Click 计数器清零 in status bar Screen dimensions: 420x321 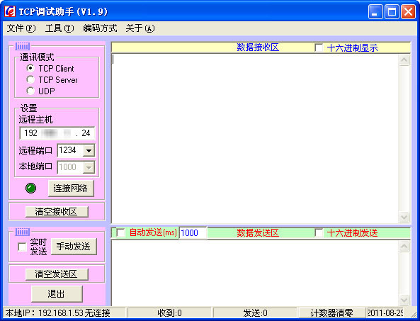click(x=331, y=312)
